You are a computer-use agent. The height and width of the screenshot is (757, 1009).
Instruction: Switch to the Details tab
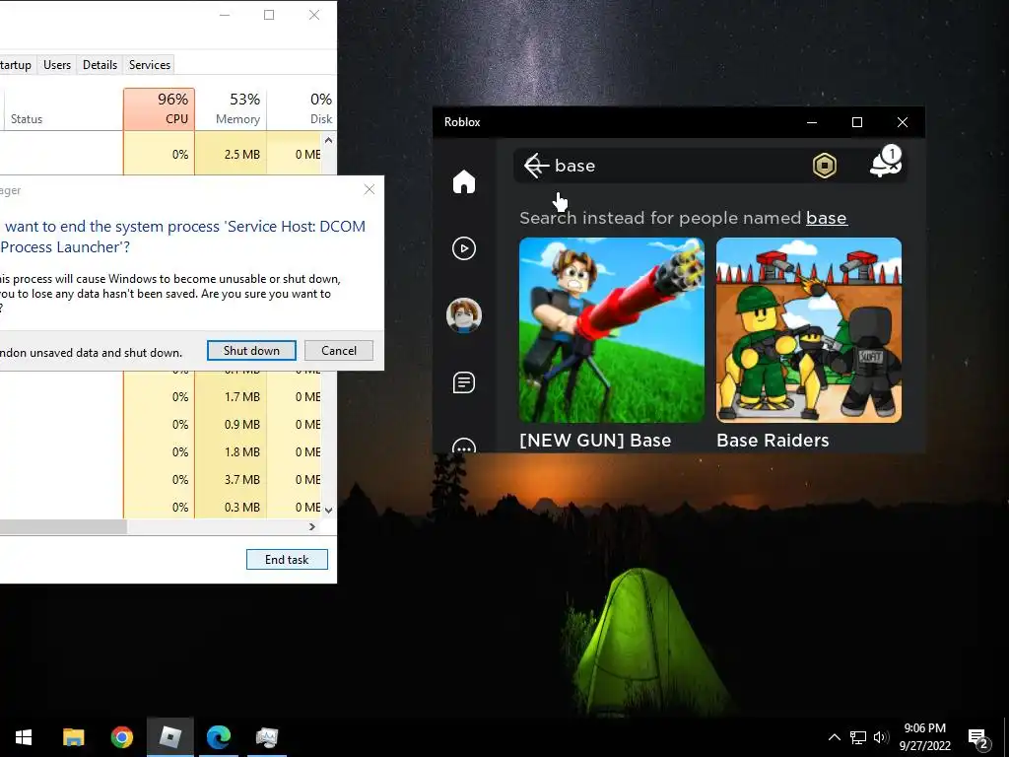(x=100, y=64)
